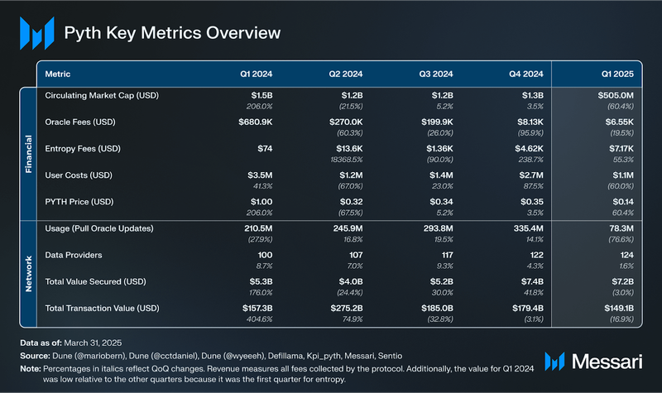Click the Q3 2024 column header

tap(437, 74)
